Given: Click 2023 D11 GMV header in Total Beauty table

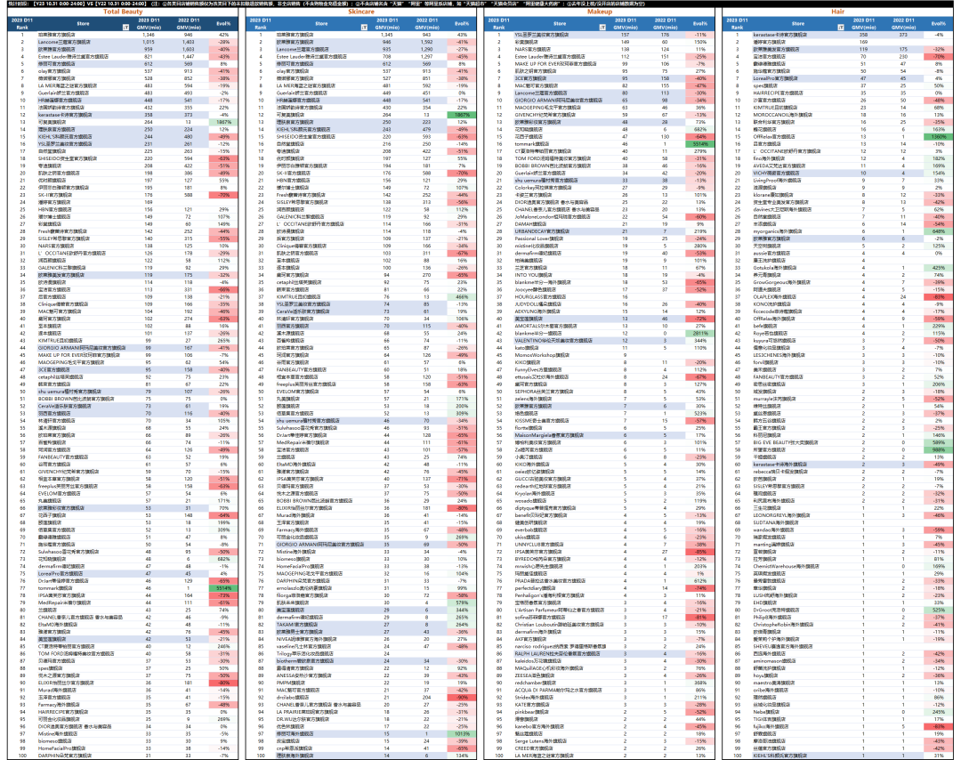Looking at the screenshot, I should click(x=149, y=24).
